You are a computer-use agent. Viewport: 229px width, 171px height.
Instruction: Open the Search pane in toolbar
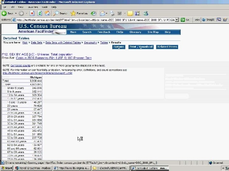[60, 13]
